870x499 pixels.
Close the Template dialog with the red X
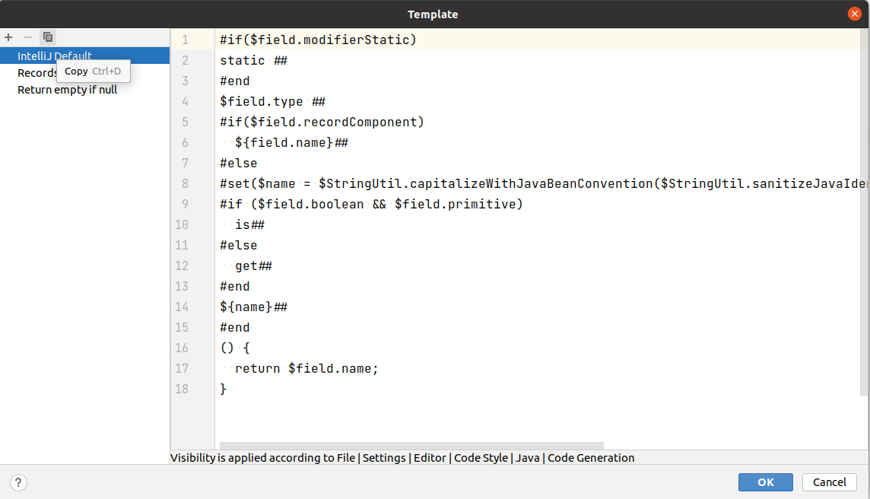(x=855, y=13)
